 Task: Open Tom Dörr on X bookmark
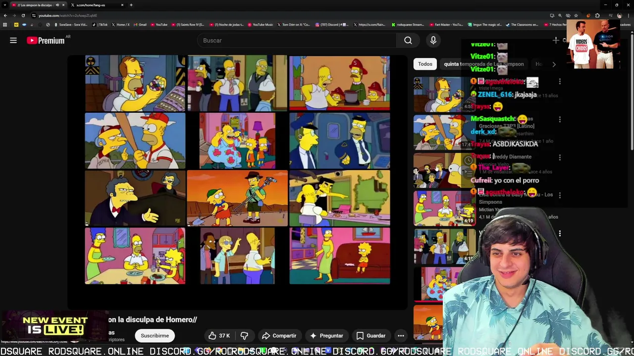293,25
